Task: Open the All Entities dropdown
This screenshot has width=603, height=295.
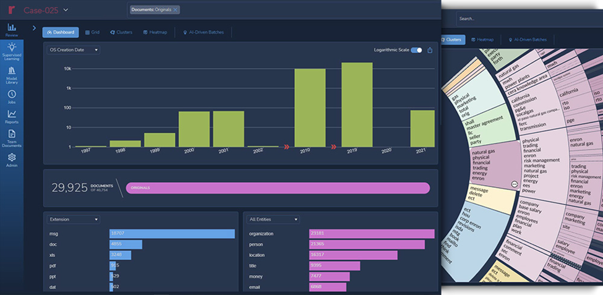Action: click(x=273, y=219)
